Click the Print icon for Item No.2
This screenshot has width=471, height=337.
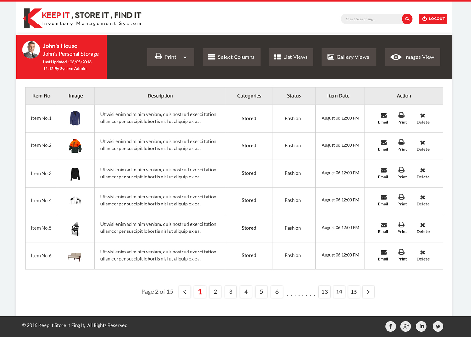click(x=402, y=143)
